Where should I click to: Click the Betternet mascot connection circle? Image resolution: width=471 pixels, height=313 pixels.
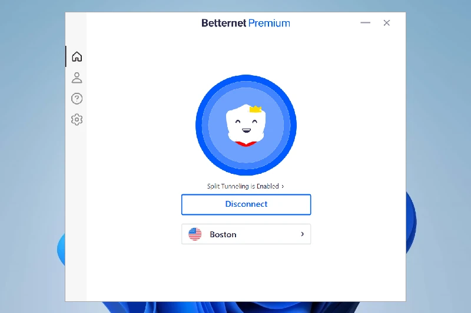[x=246, y=125]
